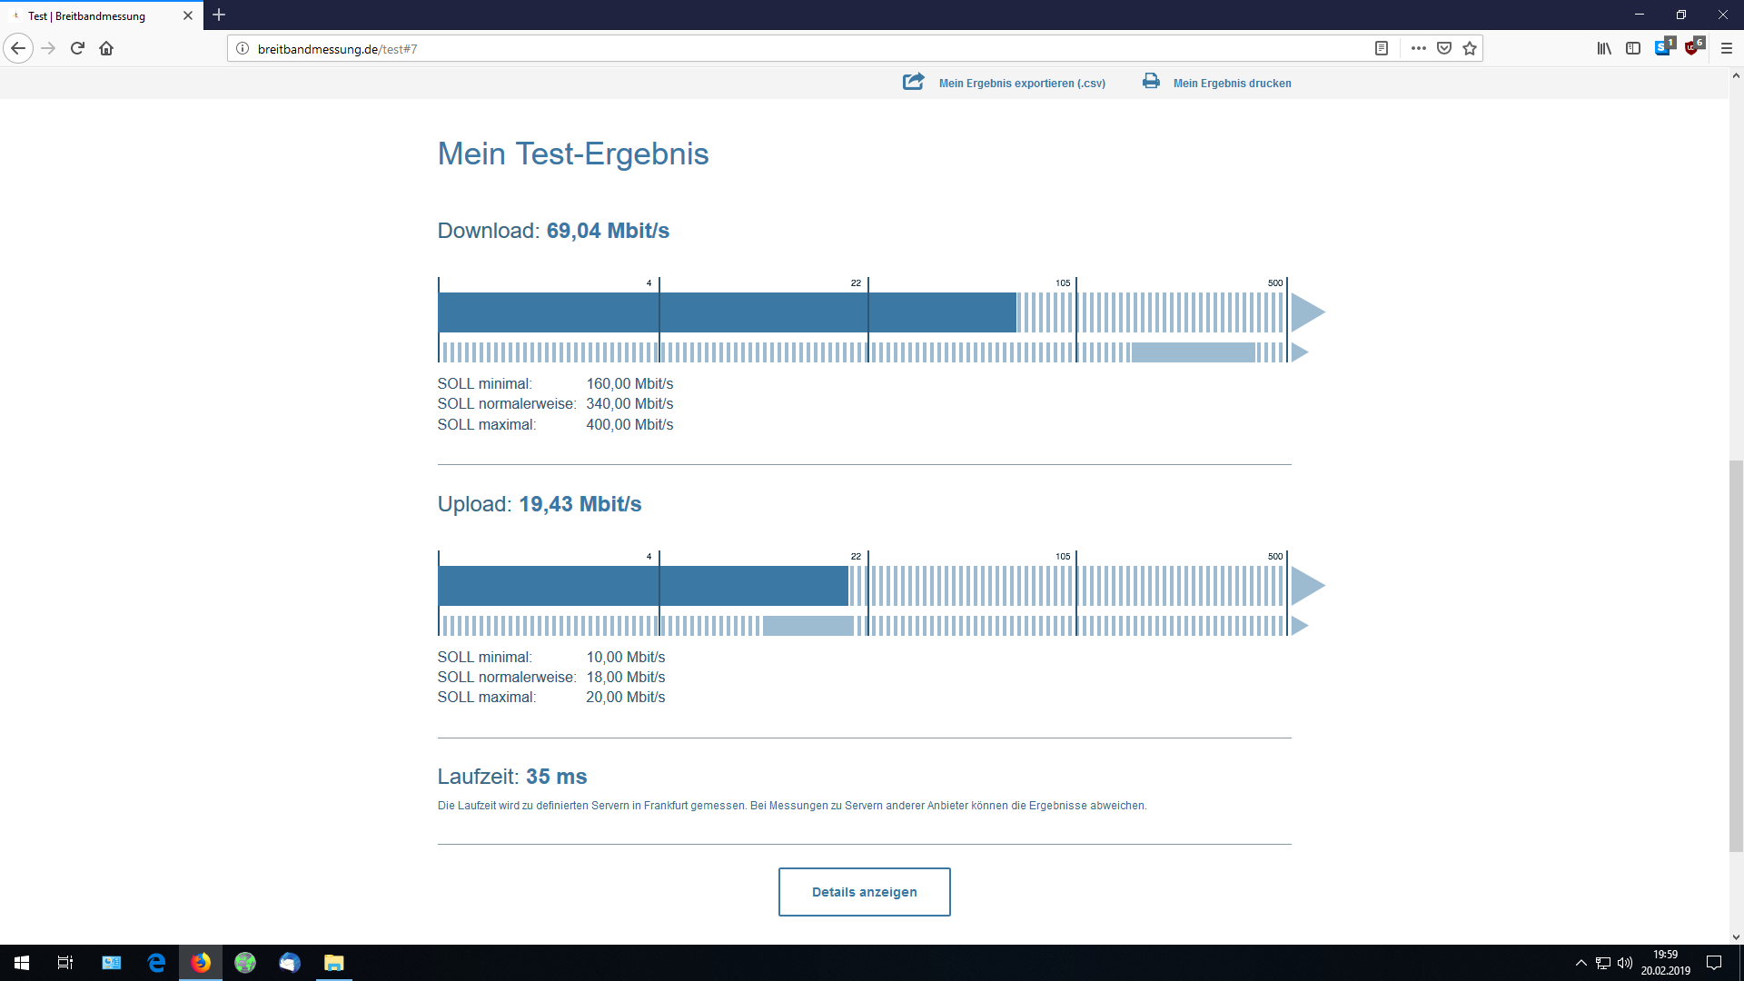Click the scrollbar down arrow
The height and width of the screenshot is (981, 1744).
(x=1736, y=936)
